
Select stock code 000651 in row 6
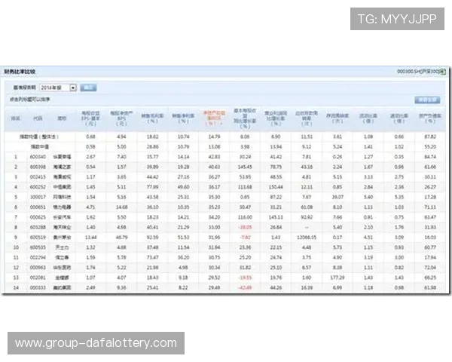(38, 207)
